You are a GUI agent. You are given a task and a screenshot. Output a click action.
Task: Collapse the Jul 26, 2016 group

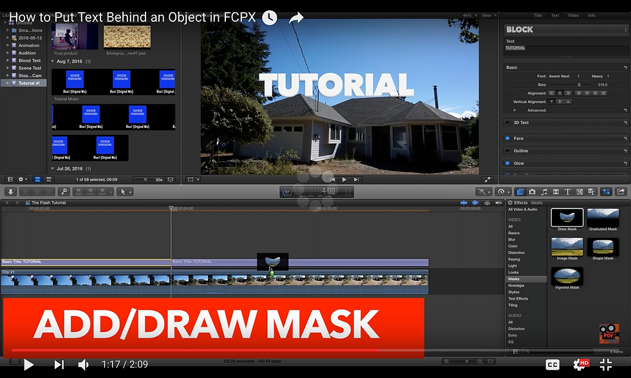52,168
